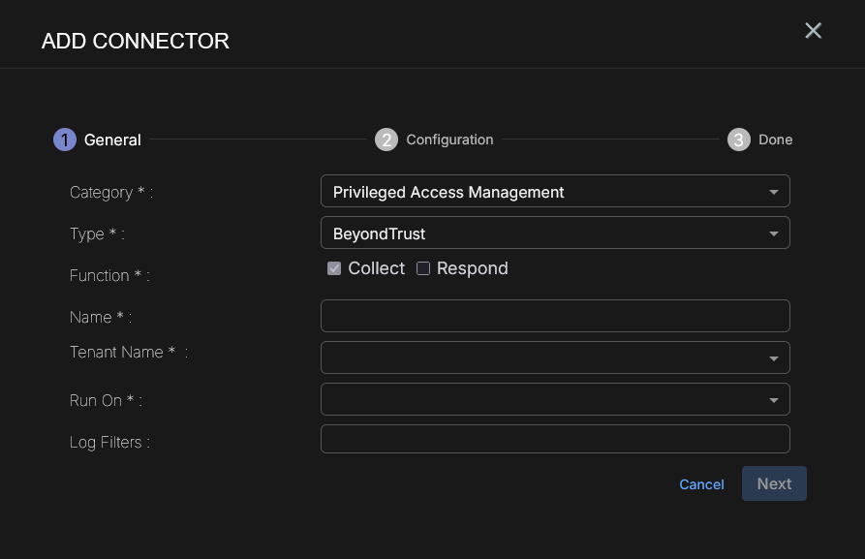
Task: Click the Type dropdown arrow
Action: click(773, 233)
